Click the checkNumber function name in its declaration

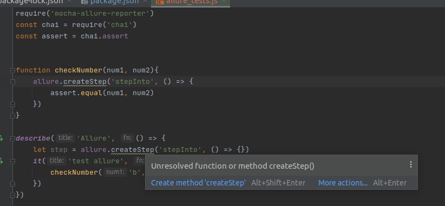[78, 70]
